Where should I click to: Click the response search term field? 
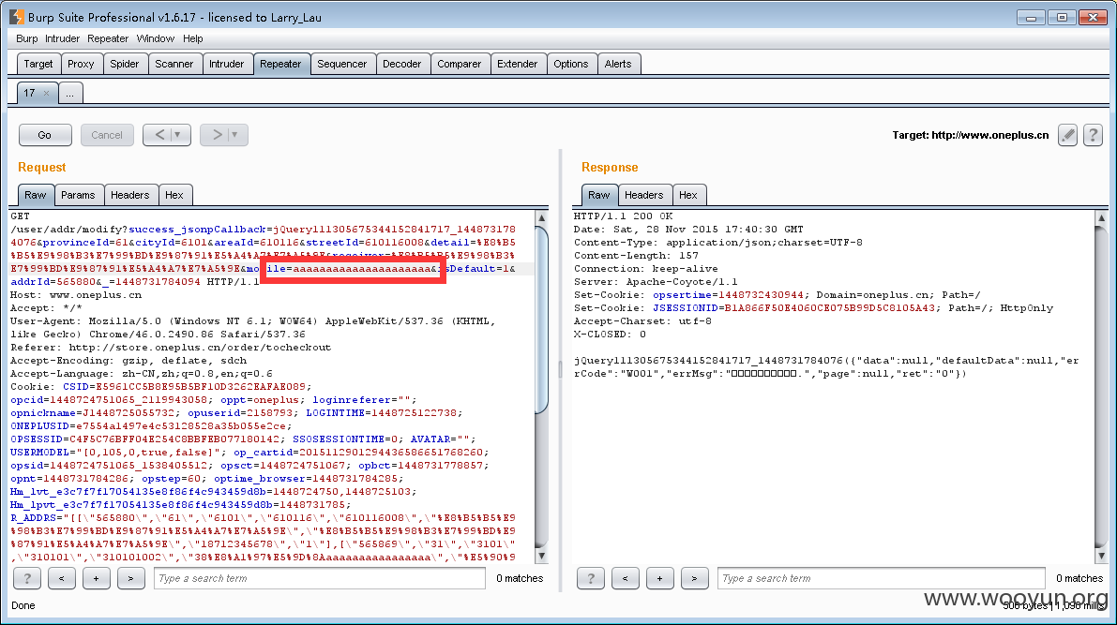point(882,578)
